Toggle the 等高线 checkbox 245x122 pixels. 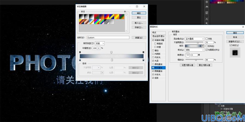pos(155,43)
